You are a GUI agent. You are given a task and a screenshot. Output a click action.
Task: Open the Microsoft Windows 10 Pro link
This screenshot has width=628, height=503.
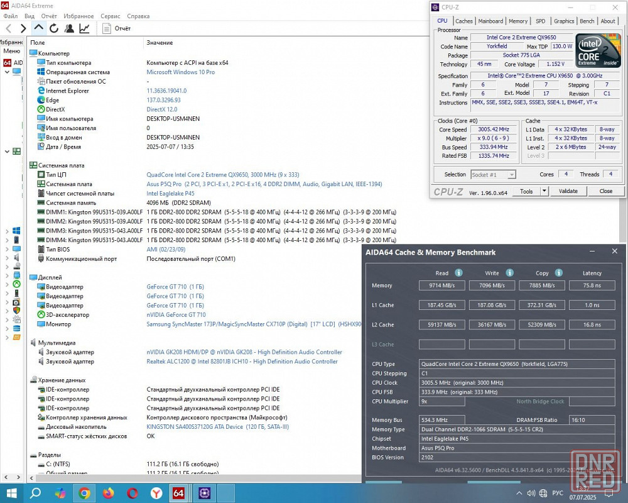pyautogui.click(x=180, y=72)
